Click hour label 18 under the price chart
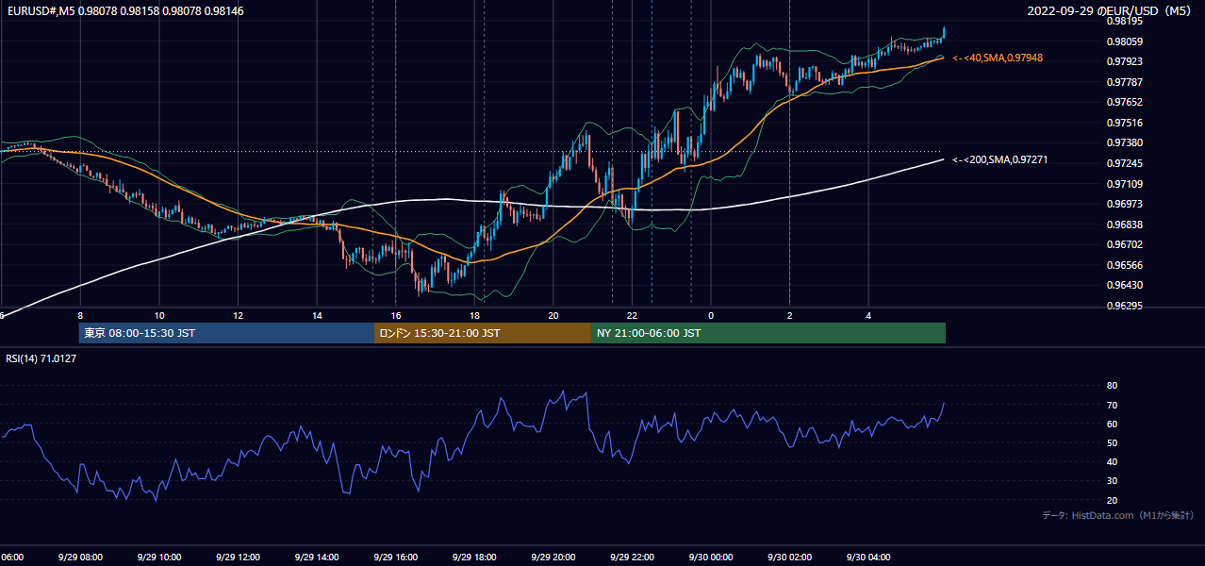1205x566 pixels. (474, 315)
